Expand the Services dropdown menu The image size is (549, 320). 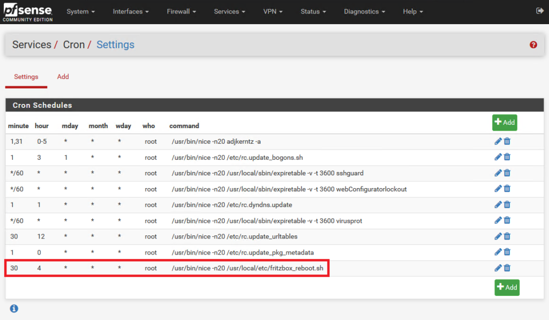point(229,12)
